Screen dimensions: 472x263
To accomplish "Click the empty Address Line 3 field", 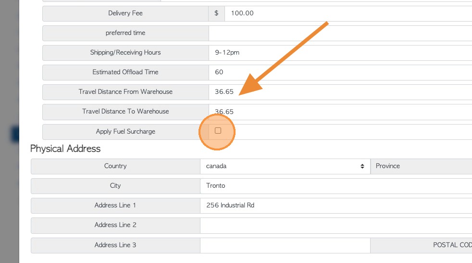I will [285, 245].
